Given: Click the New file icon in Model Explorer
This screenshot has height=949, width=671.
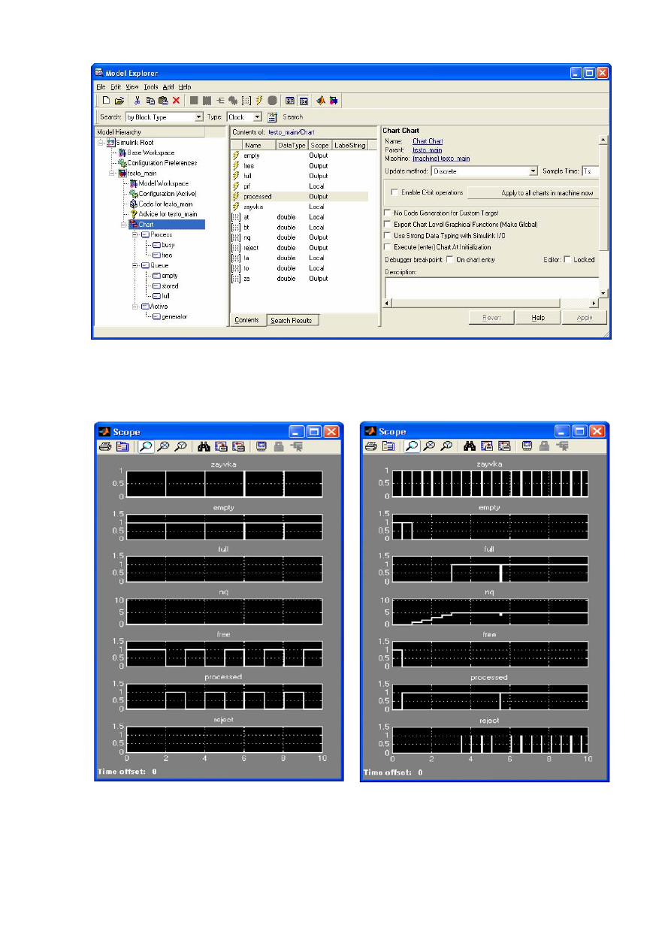Looking at the screenshot, I should pyautogui.click(x=107, y=100).
